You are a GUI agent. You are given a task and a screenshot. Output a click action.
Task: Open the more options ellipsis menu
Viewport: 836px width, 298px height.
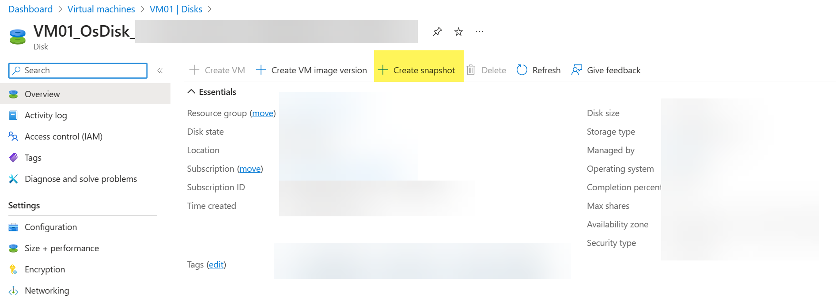[x=480, y=32]
